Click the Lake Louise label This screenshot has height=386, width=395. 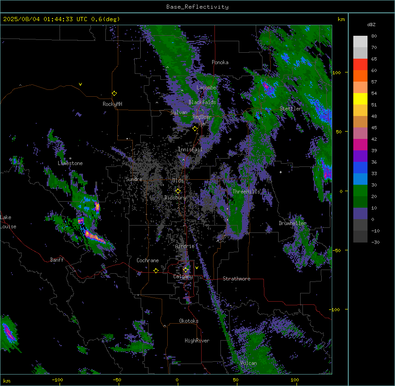(x=8, y=222)
